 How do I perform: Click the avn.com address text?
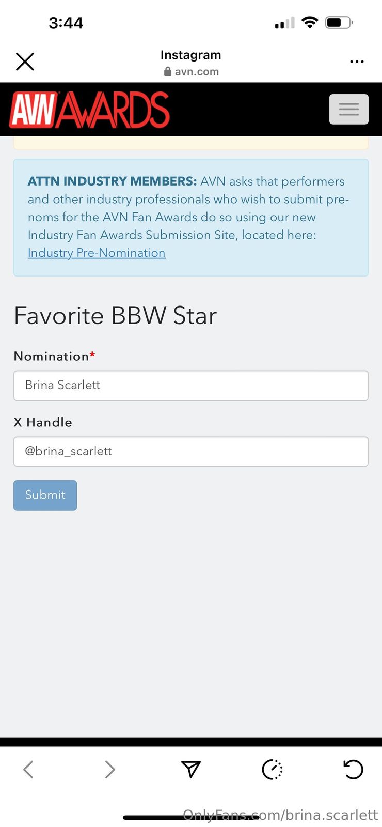pos(197,72)
